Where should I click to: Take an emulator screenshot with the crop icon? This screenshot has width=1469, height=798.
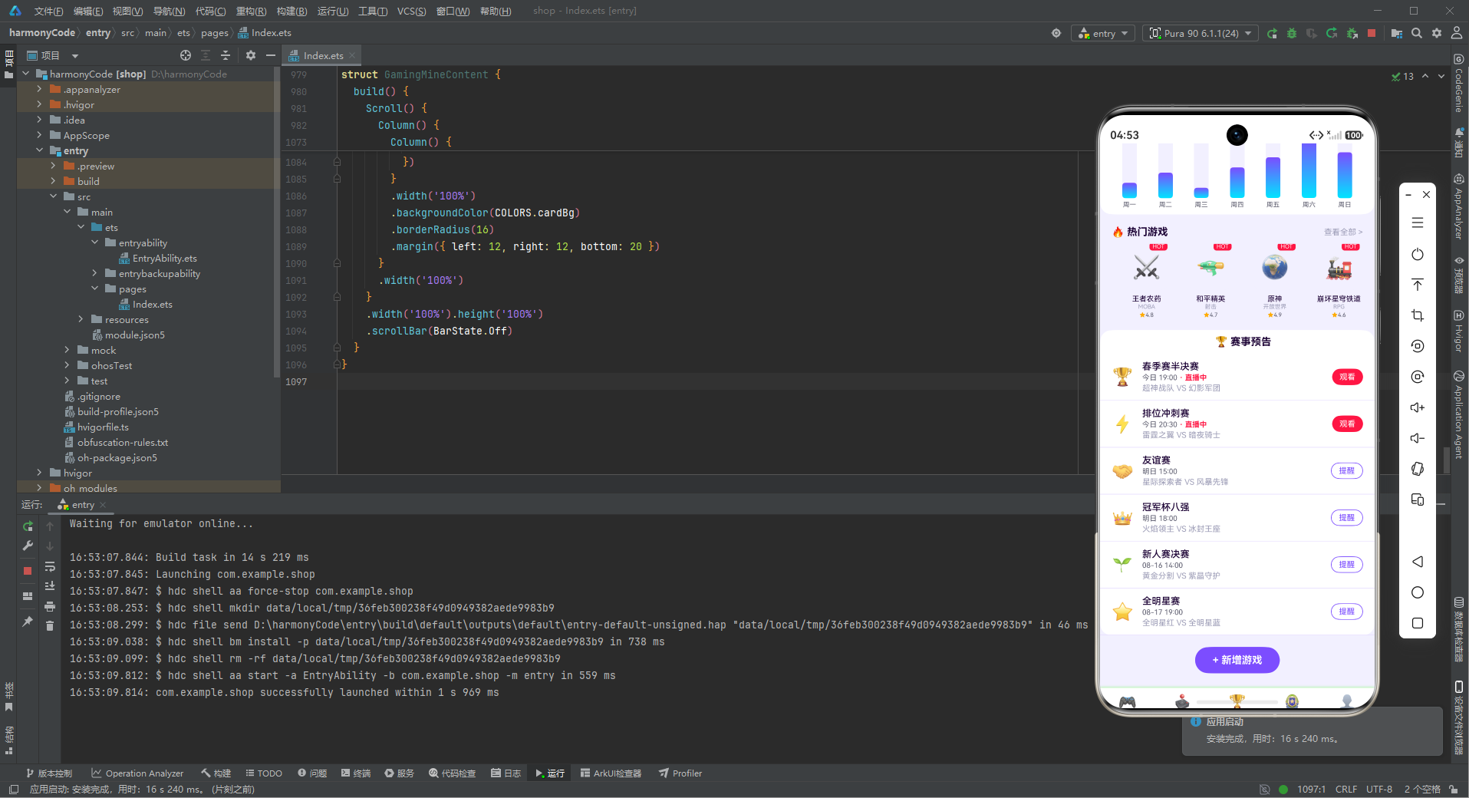tap(1418, 315)
